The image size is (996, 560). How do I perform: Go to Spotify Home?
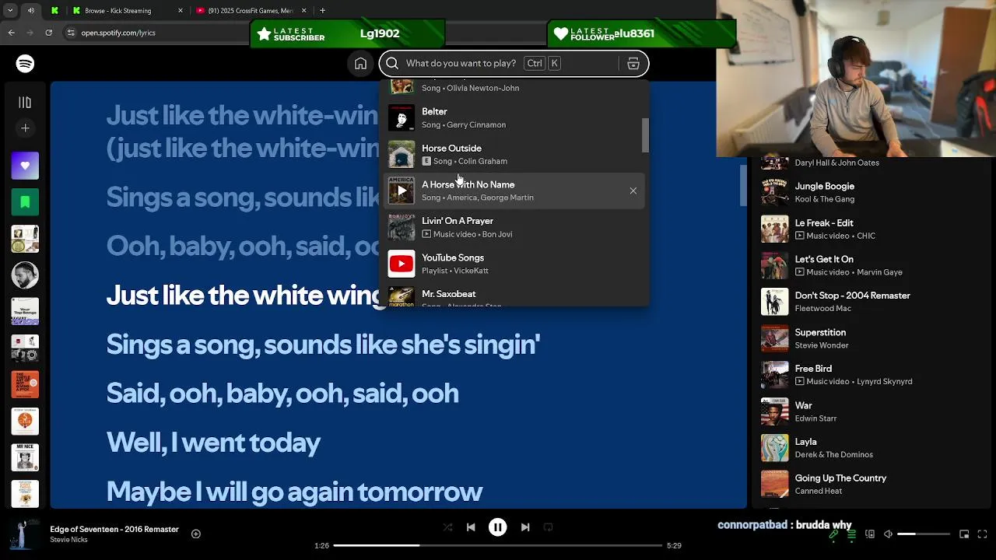pyautogui.click(x=360, y=64)
